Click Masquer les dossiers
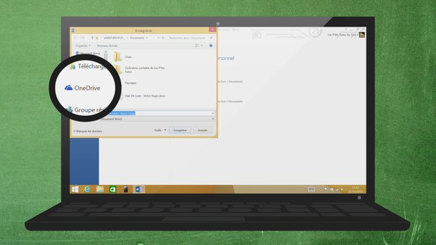The height and width of the screenshot is (245, 436). click(88, 131)
